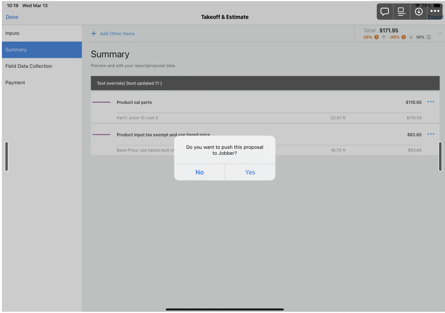Click Add Other Items link
Screen dimensions: 445x313
pos(117,34)
